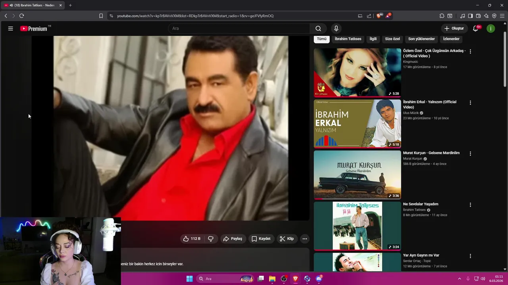Open options for Murat Kurşun video
Image resolution: width=508 pixels, height=285 pixels.
[x=470, y=154]
